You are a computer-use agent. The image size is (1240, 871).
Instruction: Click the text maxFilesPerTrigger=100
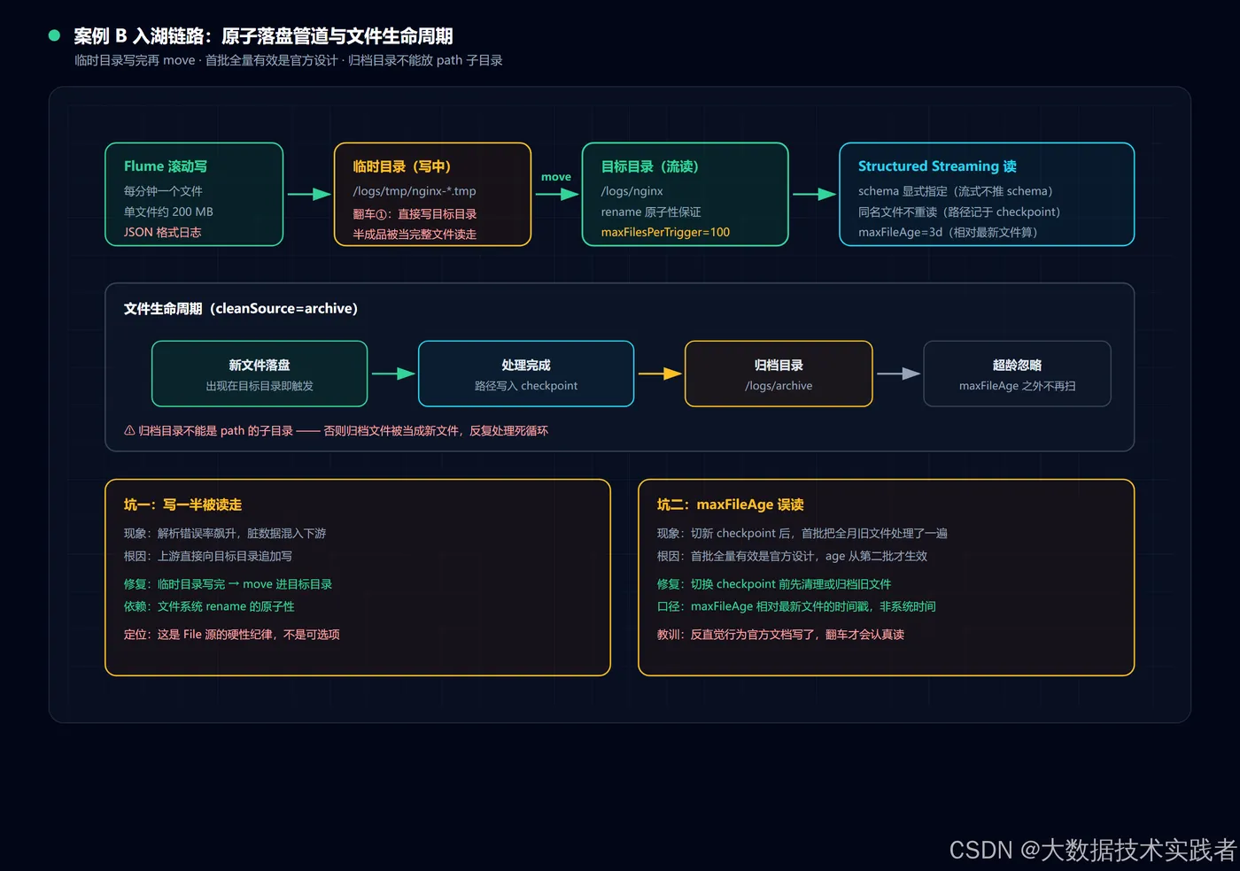coord(665,232)
